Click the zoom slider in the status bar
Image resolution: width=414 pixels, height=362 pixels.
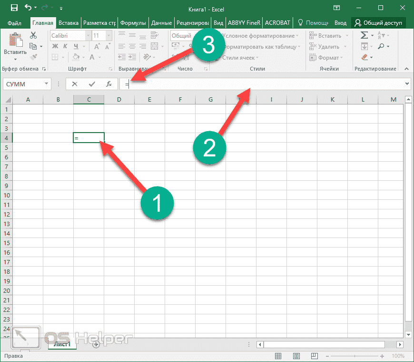pos(356,356)
